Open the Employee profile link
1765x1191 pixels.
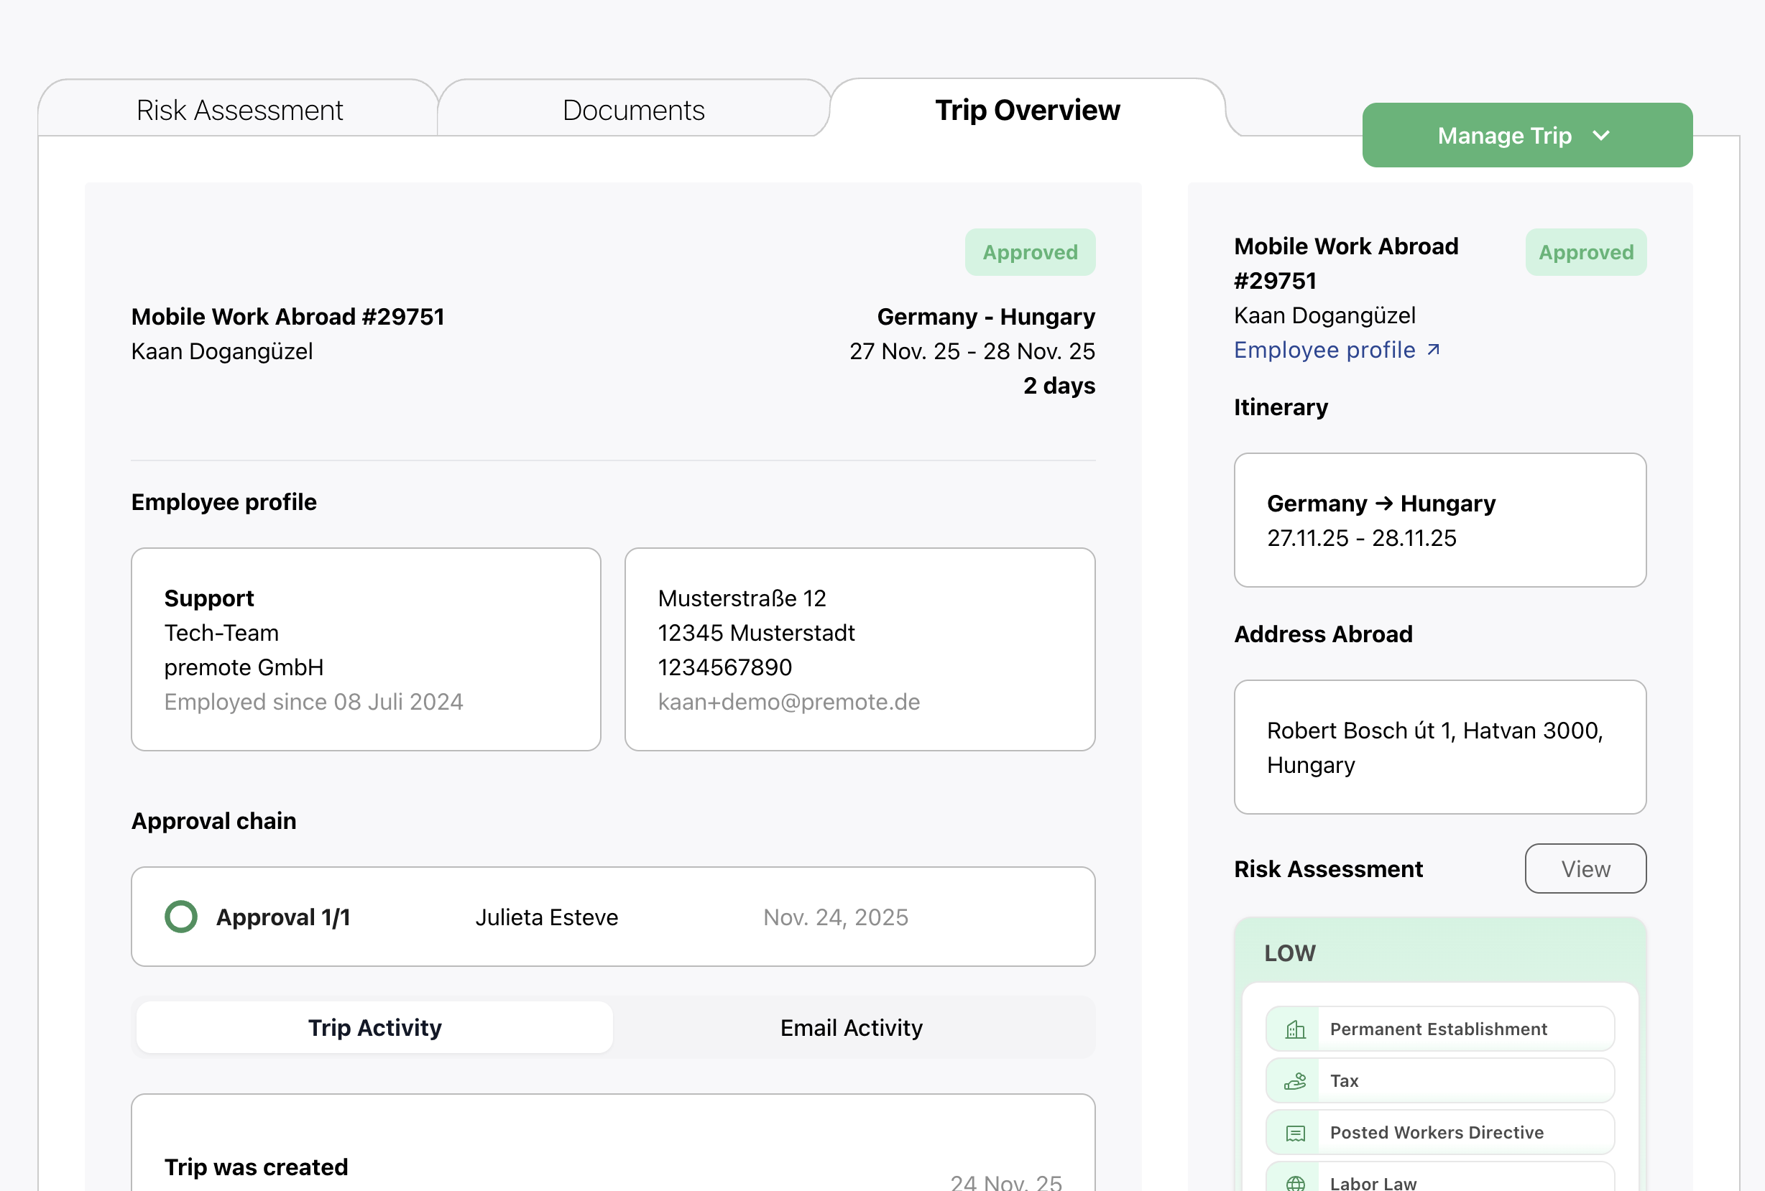tap(1325, 350)
